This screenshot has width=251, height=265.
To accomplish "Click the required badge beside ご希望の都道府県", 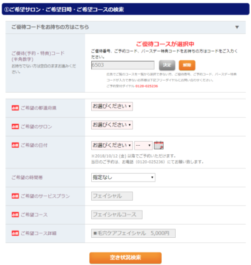I will click(x=15, y=108).
